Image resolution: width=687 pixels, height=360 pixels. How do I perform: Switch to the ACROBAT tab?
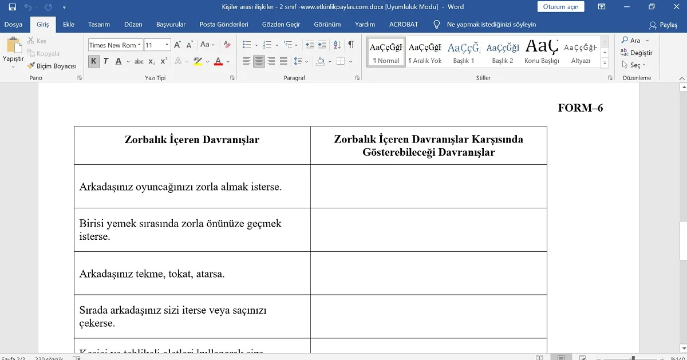coord(404,25)
